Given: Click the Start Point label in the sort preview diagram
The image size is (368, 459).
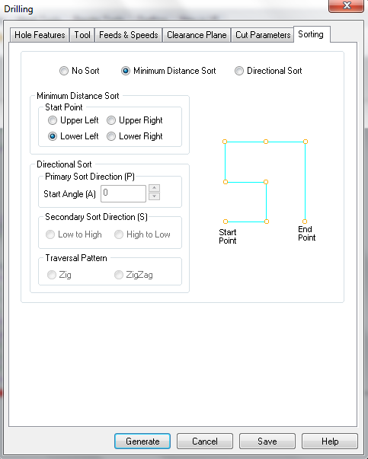Looking at the screenshot, I should pos(228,237).
